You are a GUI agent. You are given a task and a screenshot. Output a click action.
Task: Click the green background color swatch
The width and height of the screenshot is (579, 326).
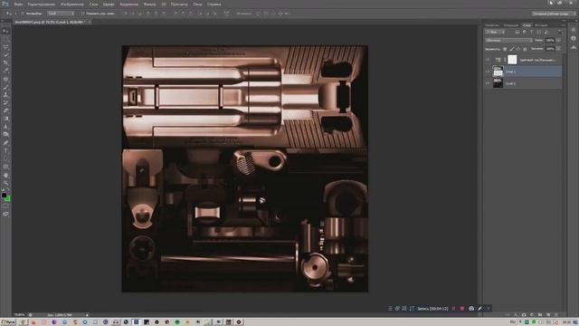point(8,199)
